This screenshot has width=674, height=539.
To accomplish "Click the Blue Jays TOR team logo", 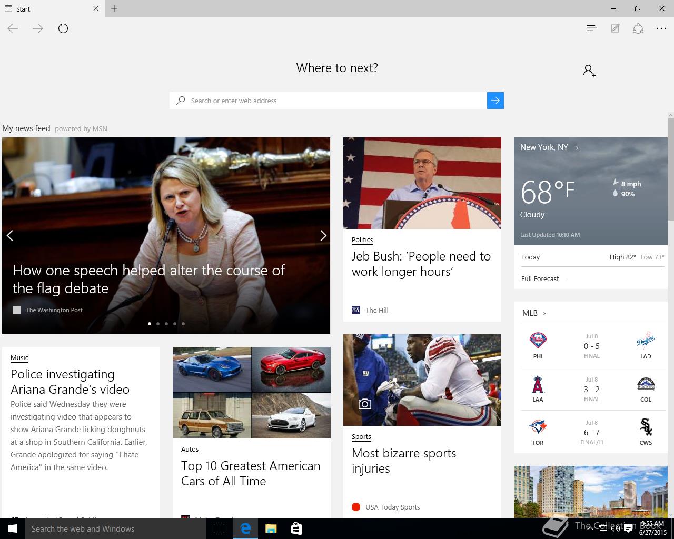I will [538, 427].
